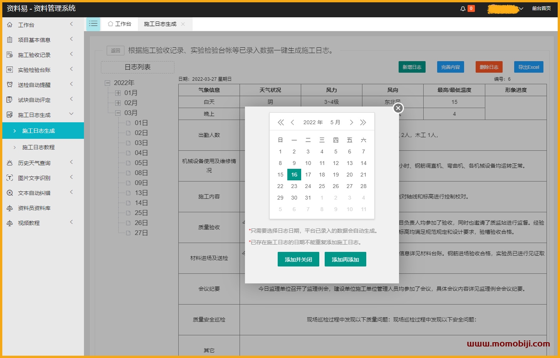The height and width of the screenshot is (358, 560).
Task: Click the notification bell icon
Action: (463, 8)
